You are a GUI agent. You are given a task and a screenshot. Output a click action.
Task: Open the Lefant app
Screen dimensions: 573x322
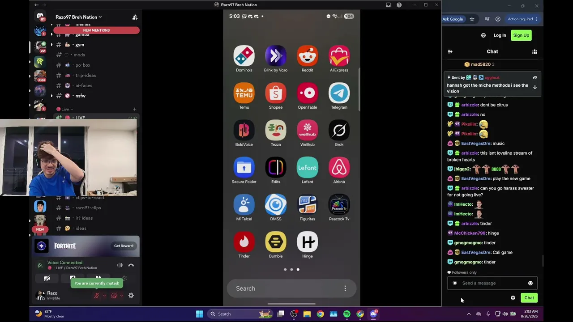tap(308, 168)
